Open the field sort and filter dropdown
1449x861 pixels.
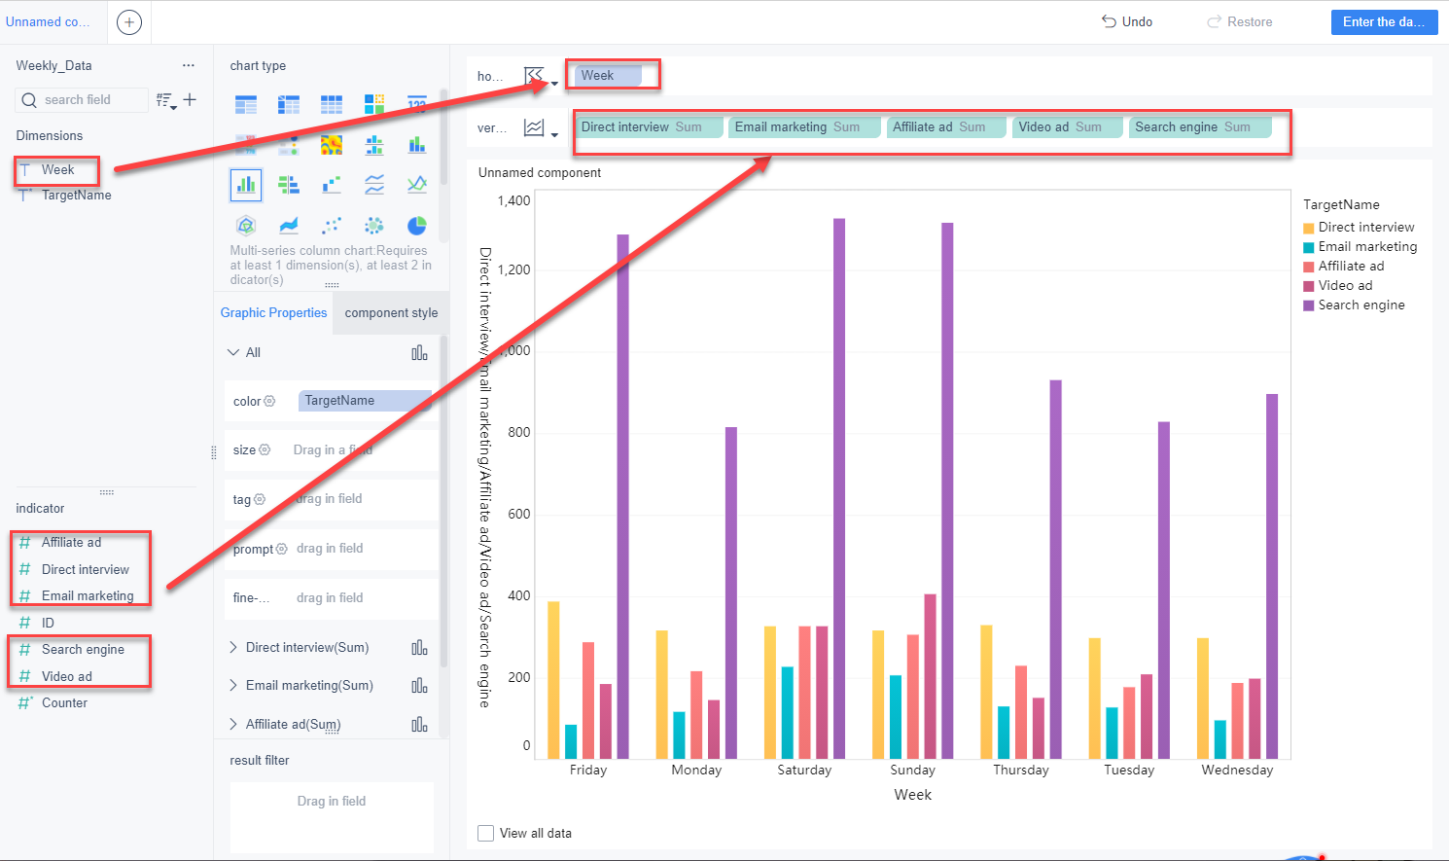point(166,100)
